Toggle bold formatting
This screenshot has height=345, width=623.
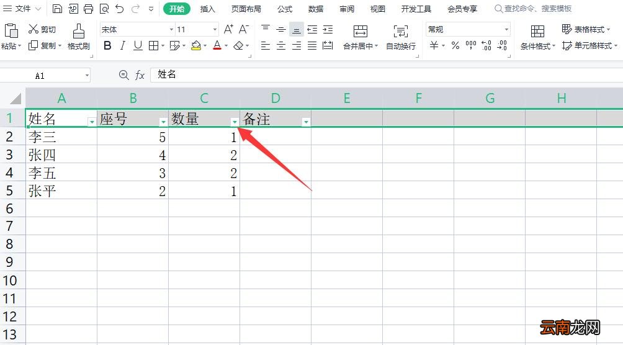[107, 46]
